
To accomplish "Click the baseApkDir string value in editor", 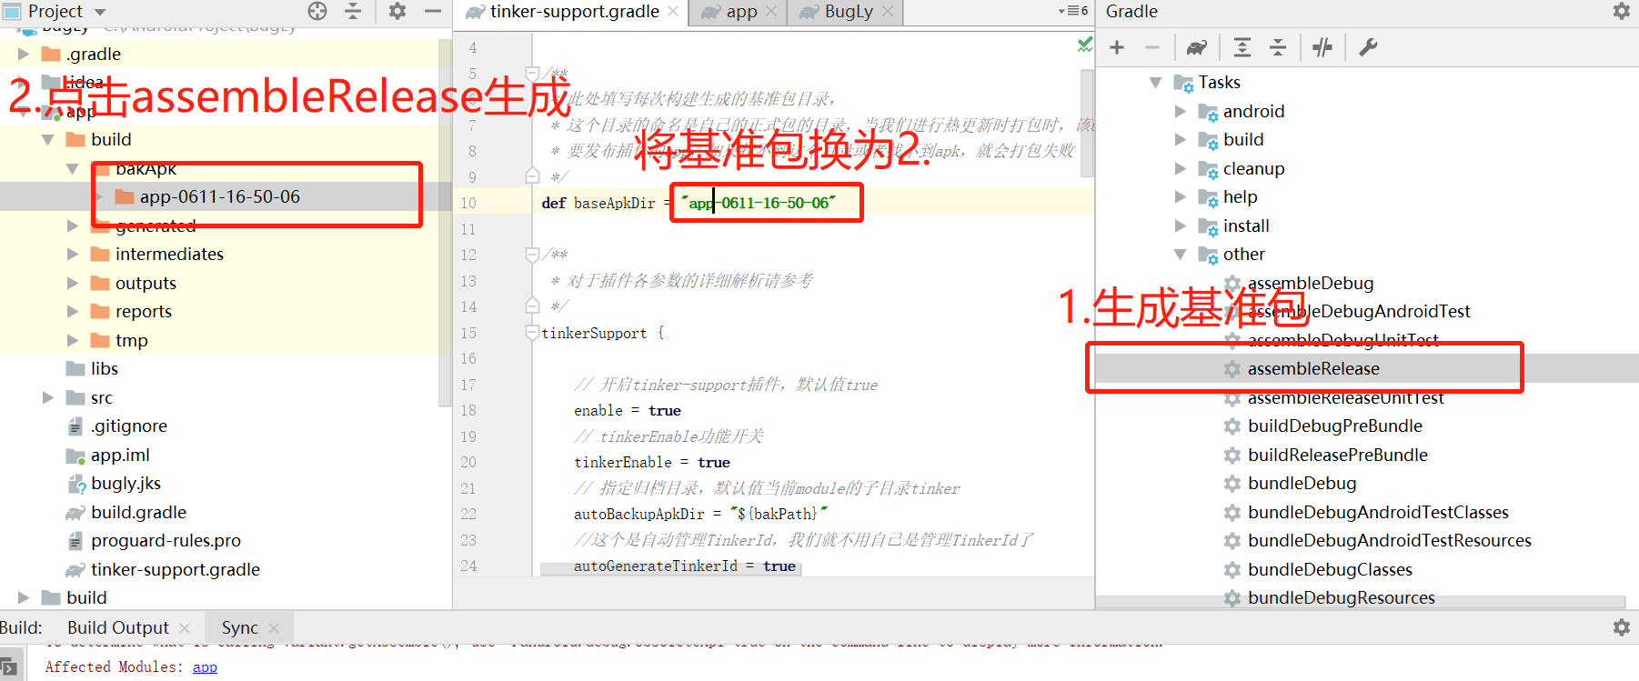I will (758, 203).
